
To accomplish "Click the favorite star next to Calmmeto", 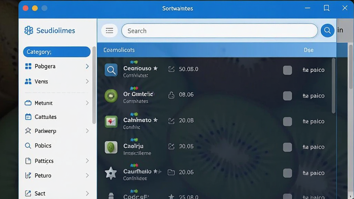I will (x=156, y=120).
